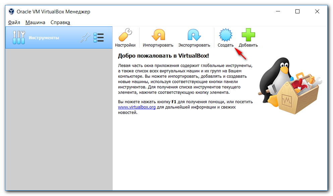Click the Tux penguin toolbox image

[x=290, y=86]
